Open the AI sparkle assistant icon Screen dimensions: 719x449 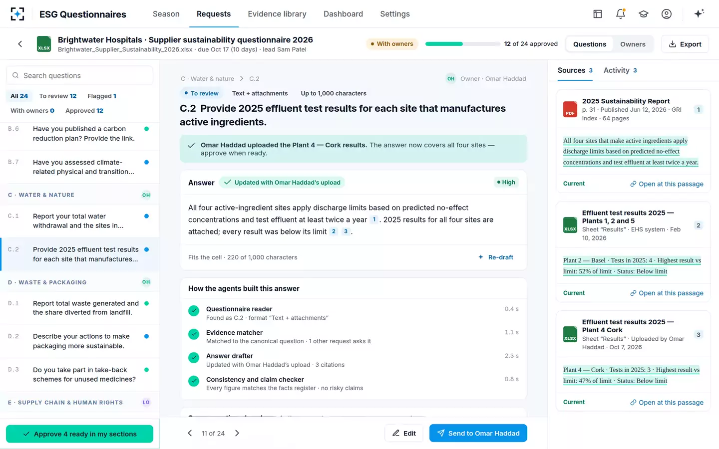[699, 13]
